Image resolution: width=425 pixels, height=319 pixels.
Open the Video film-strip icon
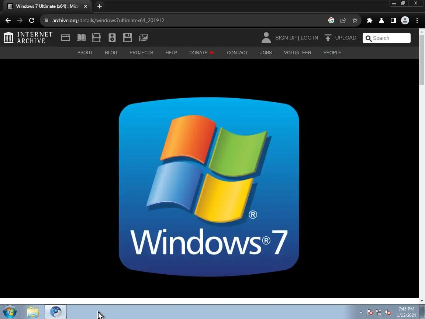pyautogui.click(x=97, y=38)
